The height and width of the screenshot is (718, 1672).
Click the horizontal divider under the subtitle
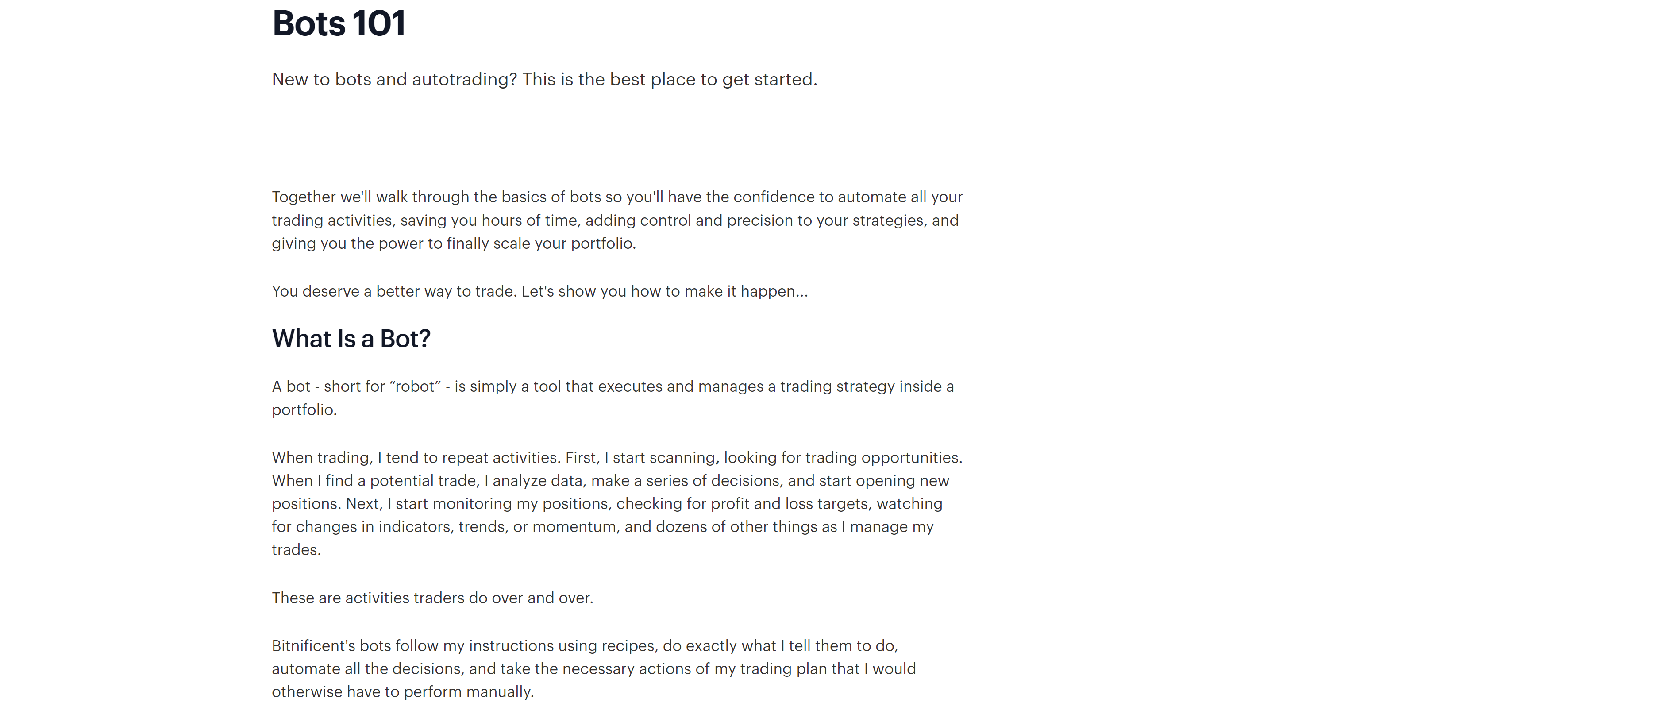click(x=837, y=143)
